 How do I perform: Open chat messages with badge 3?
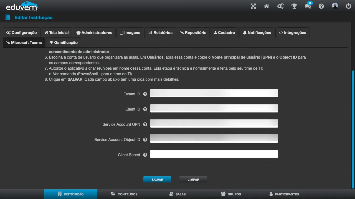tap(308, 6)
